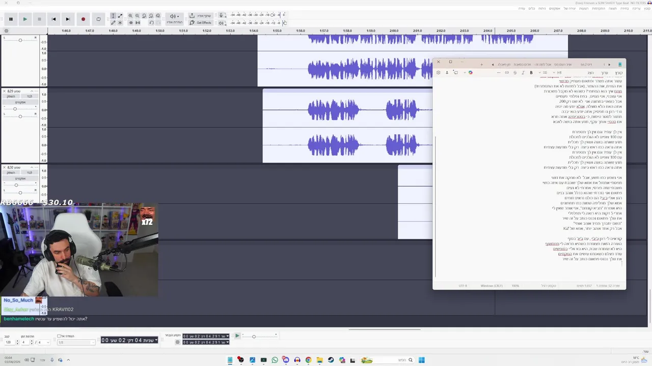The height and width of the screenshot is (366, 652).
Task: Open the Audio Setup dropdown
Action: [174, 19]
